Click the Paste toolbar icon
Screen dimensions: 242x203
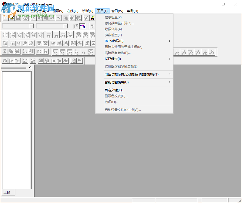pyautogui.click(x=46, y=18)
